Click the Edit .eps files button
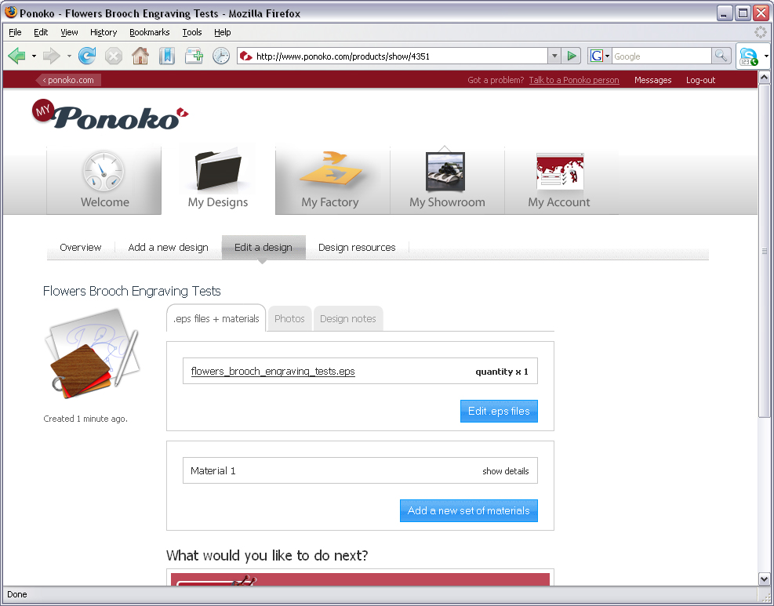 (x=499, y=411)
